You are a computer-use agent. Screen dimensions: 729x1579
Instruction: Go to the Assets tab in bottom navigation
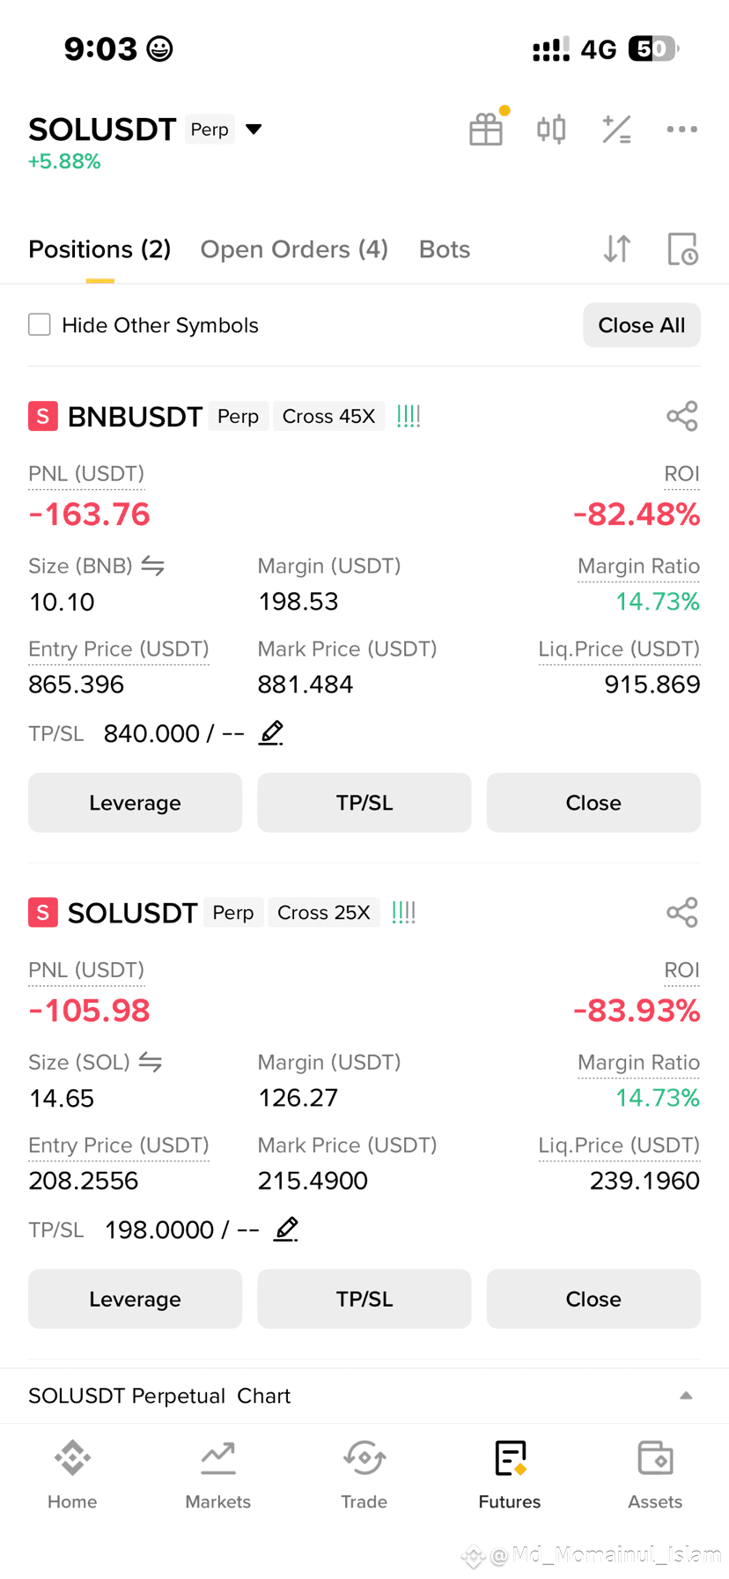[x=655, y=1475]
